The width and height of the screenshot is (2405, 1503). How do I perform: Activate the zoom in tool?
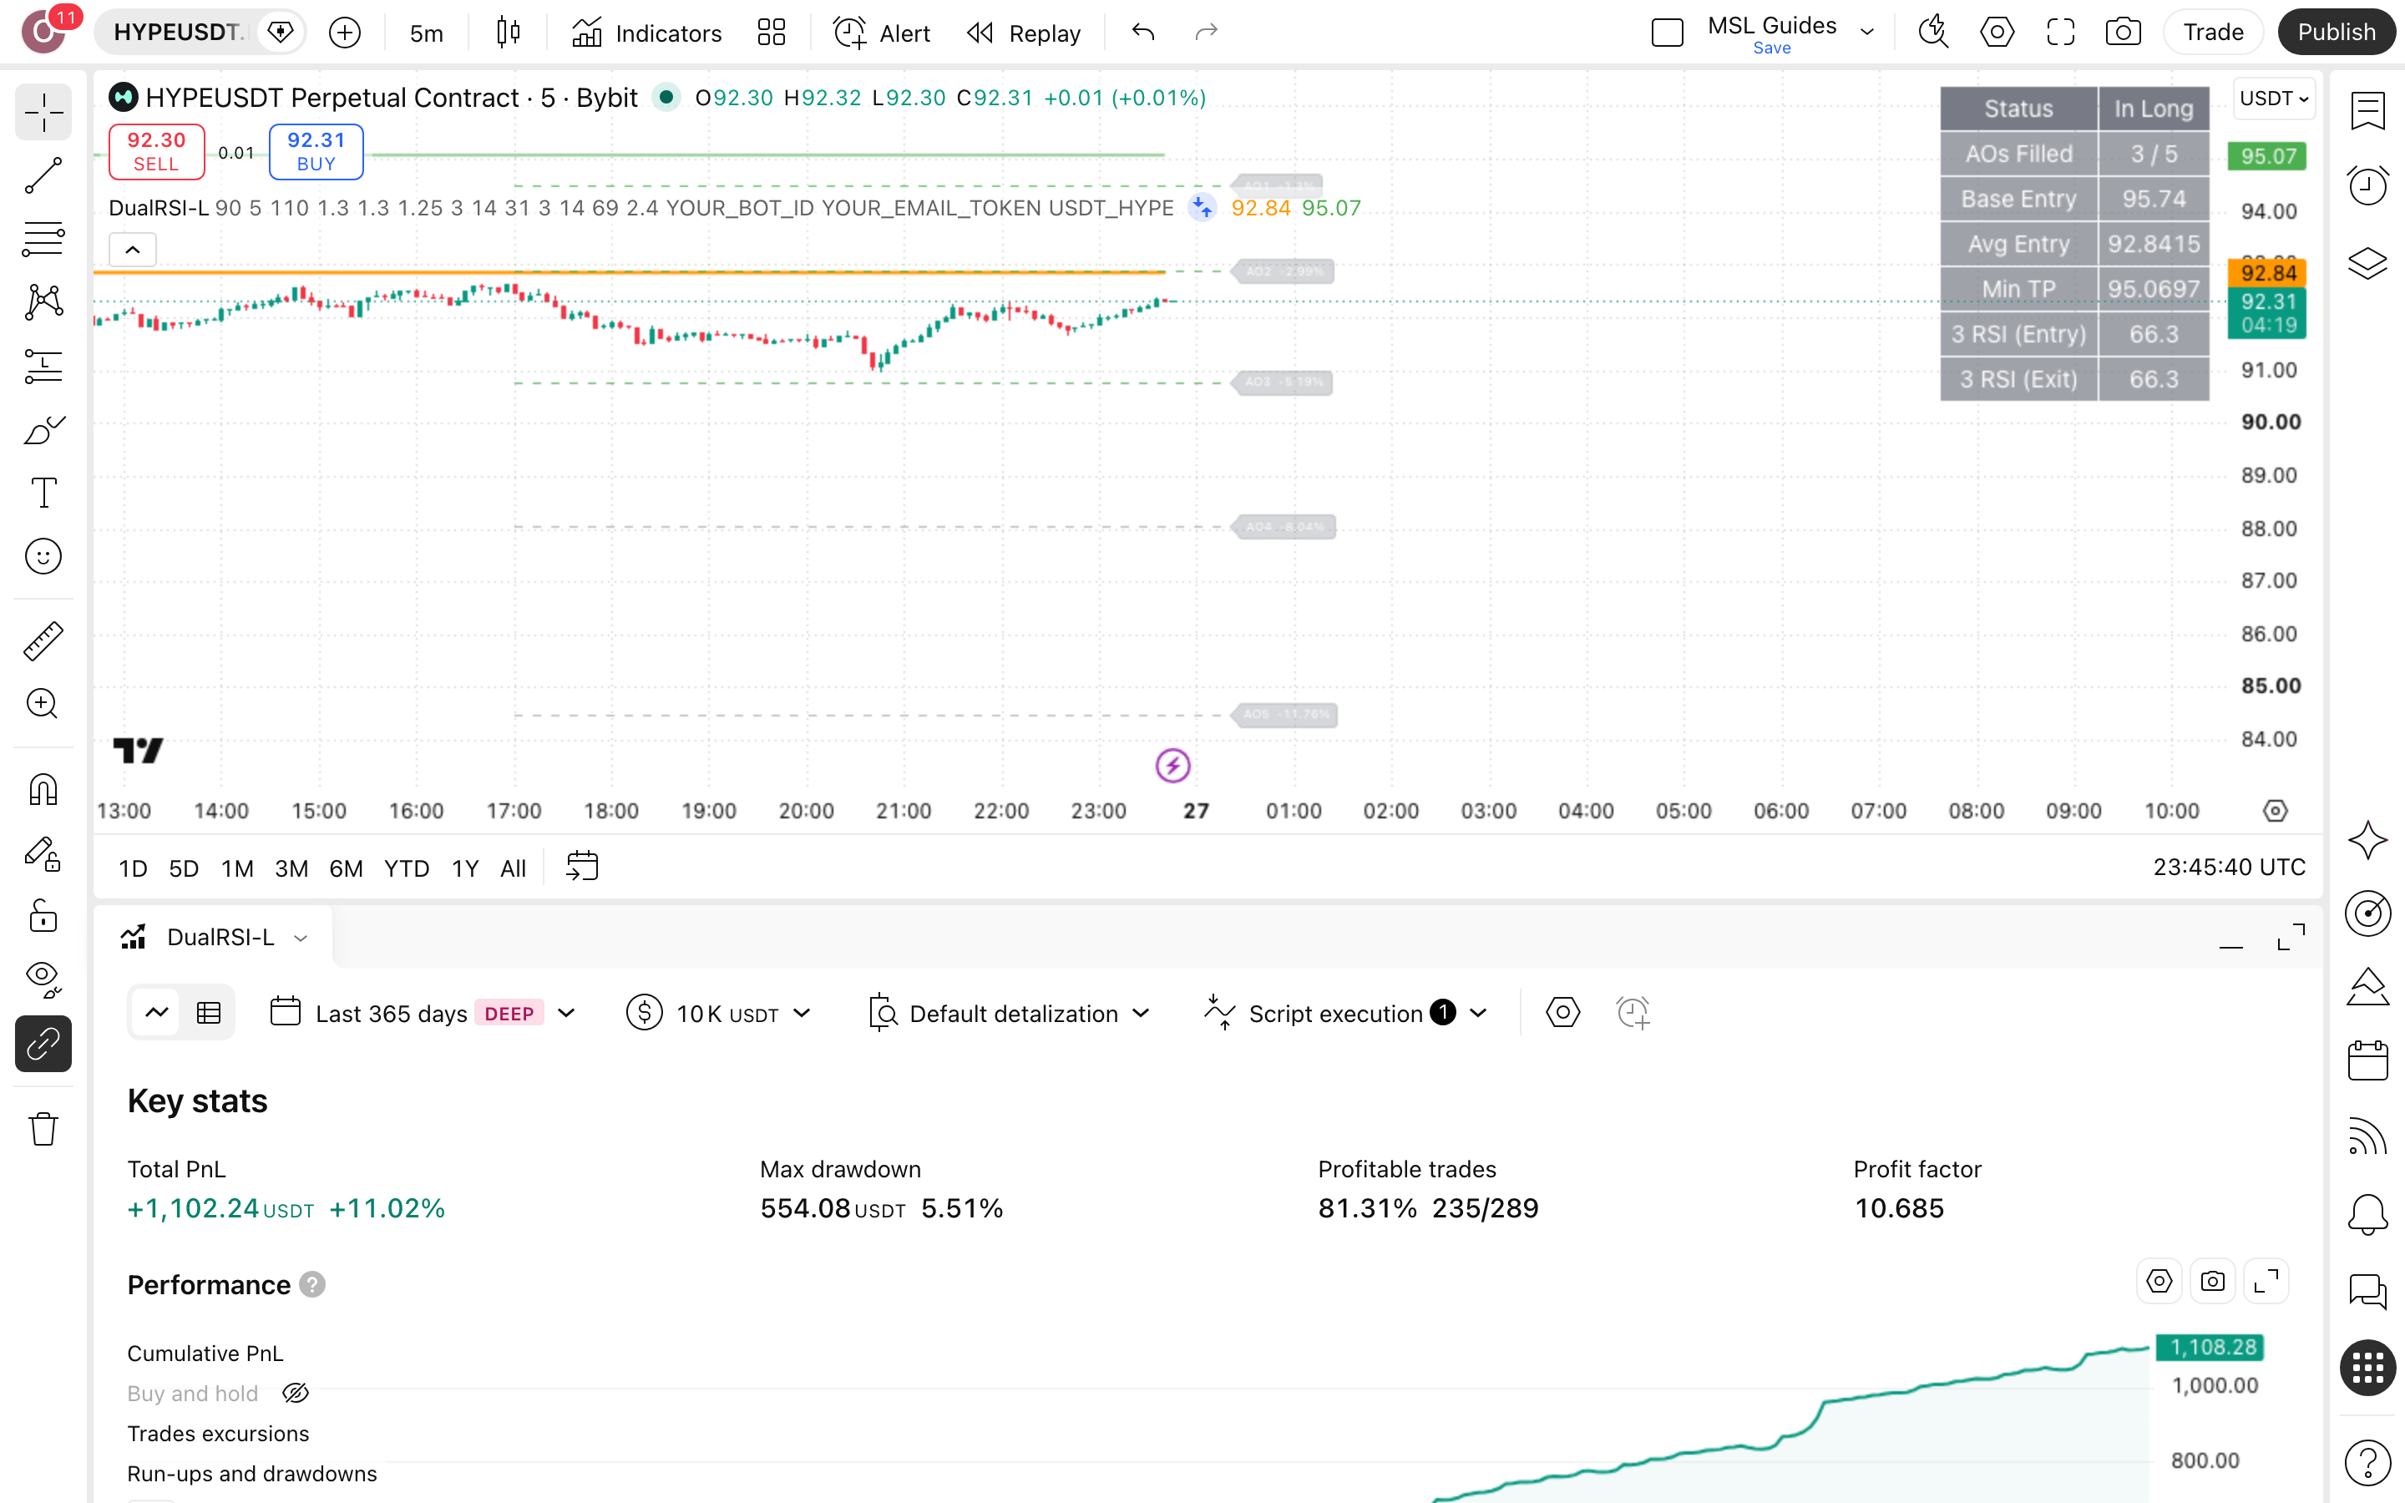click(43, 704)
